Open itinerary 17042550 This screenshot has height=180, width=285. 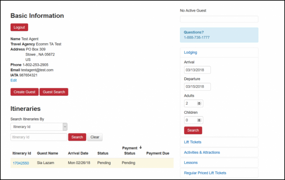21,163
